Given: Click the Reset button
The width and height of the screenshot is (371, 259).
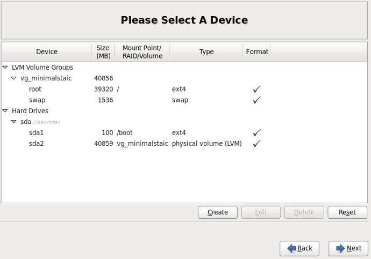Looking at the screenshot, I should tap(347, 212).
